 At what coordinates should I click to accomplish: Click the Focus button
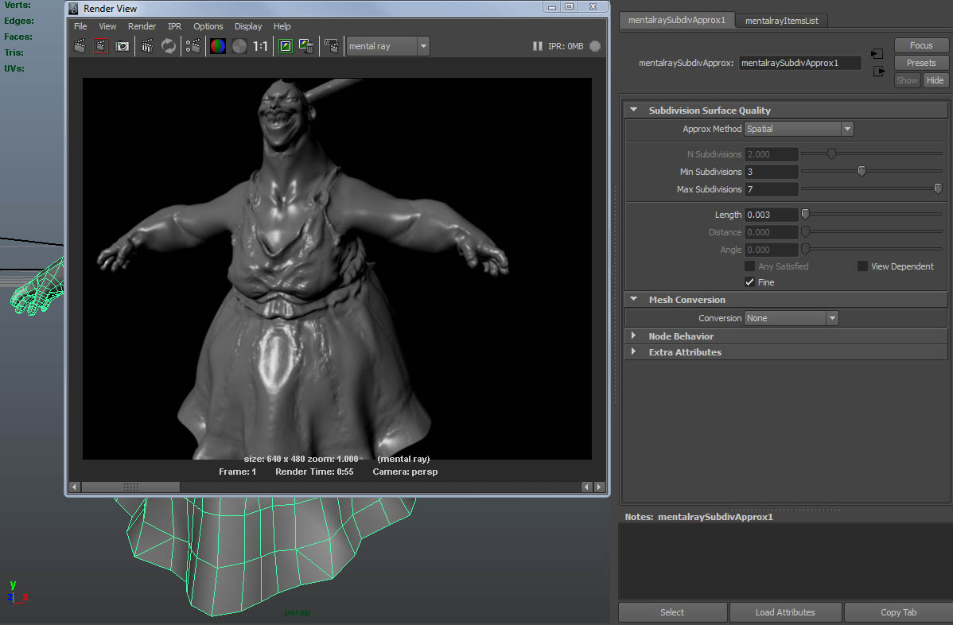(x=921, y=45)
